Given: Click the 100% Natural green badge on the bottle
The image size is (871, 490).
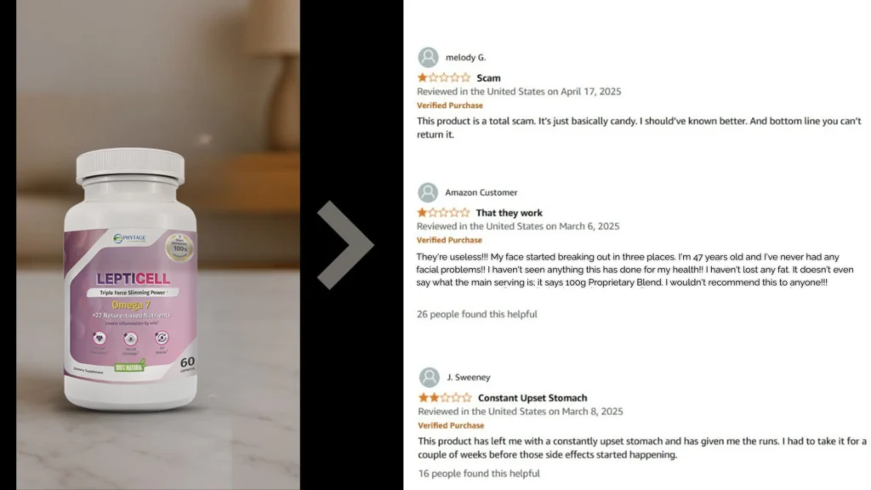Looking at the screenshot, I should pyautogui.click(x=129, y=366).
